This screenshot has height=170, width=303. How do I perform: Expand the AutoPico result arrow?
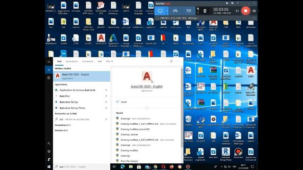click(x=106, y=96)
